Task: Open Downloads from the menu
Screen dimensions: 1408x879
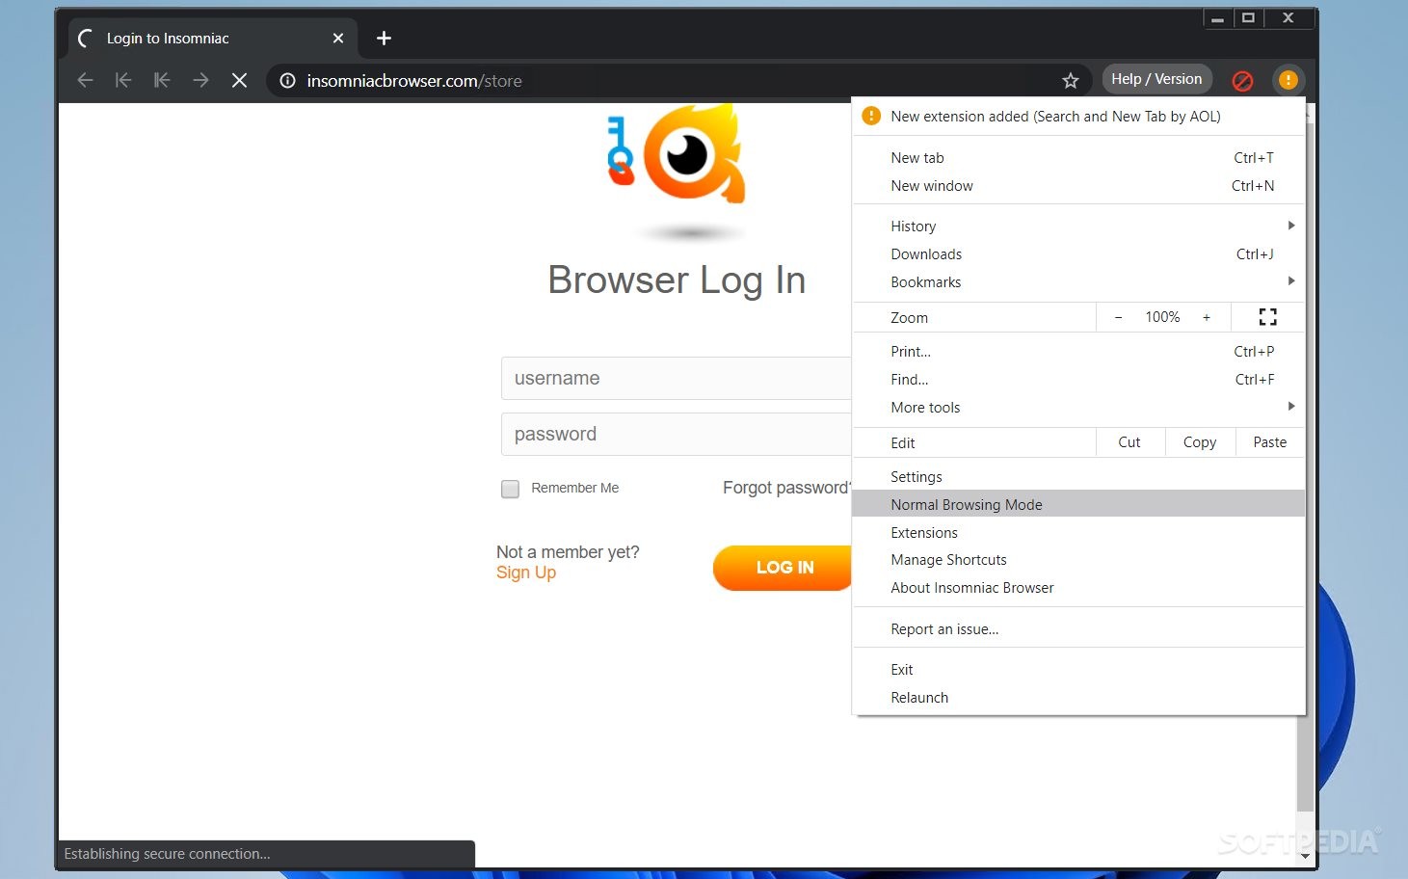Action: click(1078, 253)
